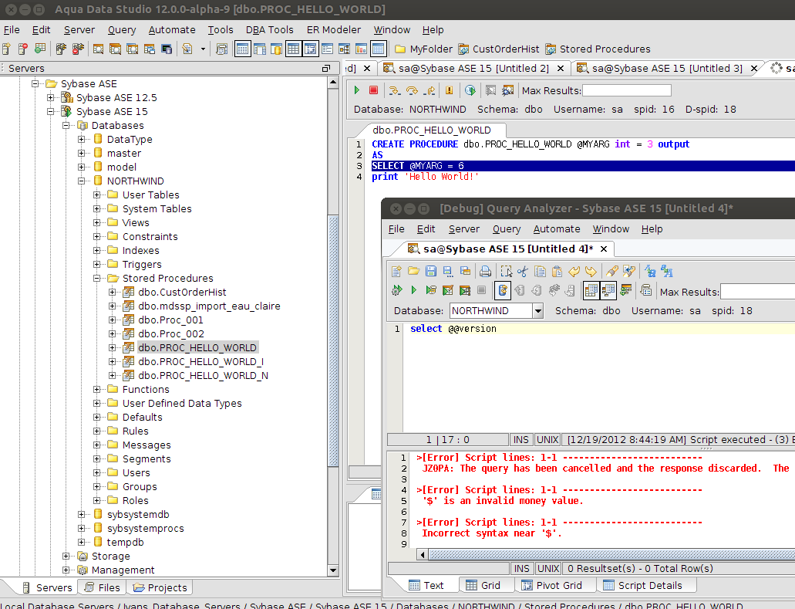795x609 pixels.
Task: Click the CustOrderHist bookmark button
Action: (498, 49)
